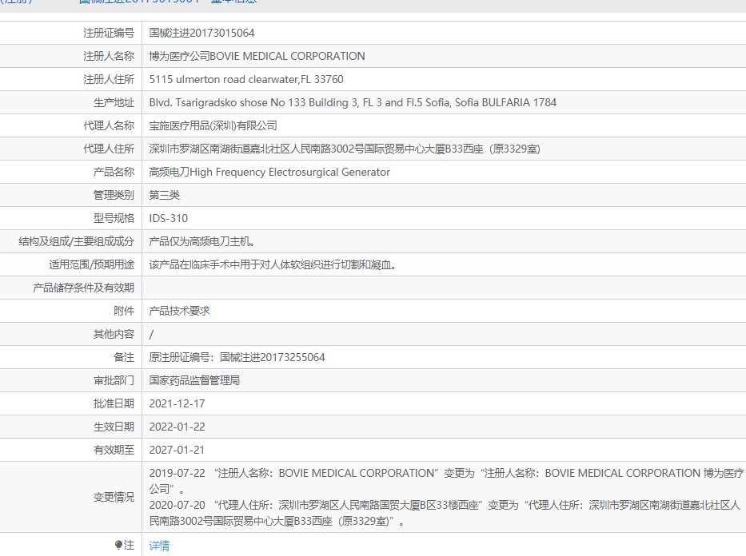Select model value IDS-310
The width and height of the screenshot is (746, 556).
point(169,219)
